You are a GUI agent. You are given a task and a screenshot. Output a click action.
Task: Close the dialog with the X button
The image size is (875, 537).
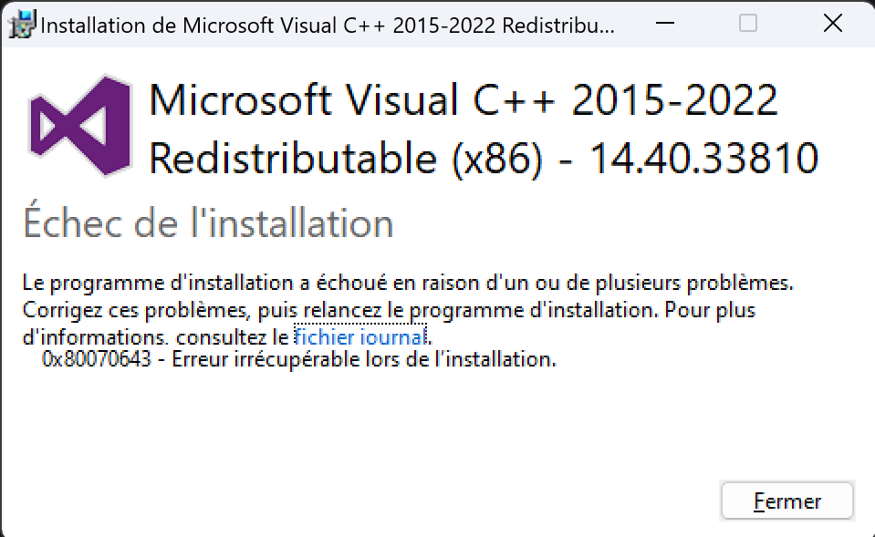point(833,24)
